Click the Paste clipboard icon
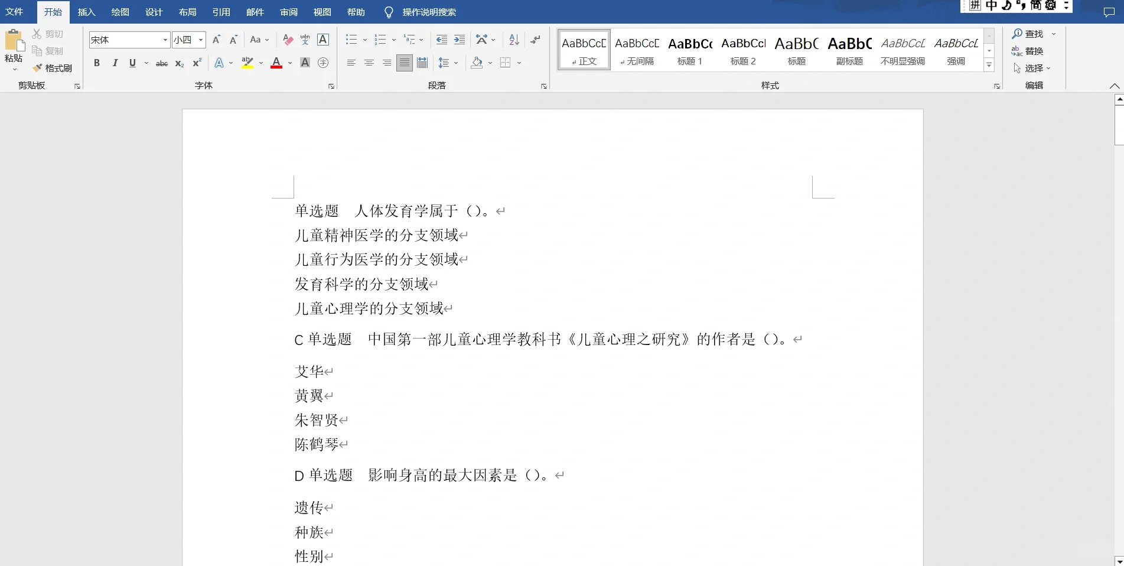 (14, 41)
